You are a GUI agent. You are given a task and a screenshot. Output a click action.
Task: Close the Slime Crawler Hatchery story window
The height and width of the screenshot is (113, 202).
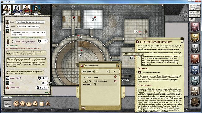[182, 39]
